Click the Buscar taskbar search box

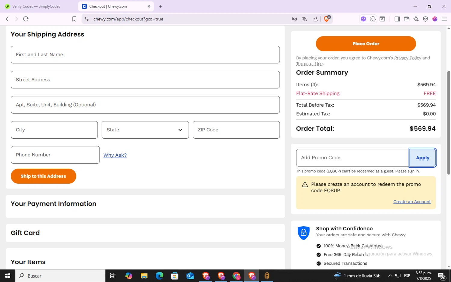pyautogui.click(x=60, y=276)
